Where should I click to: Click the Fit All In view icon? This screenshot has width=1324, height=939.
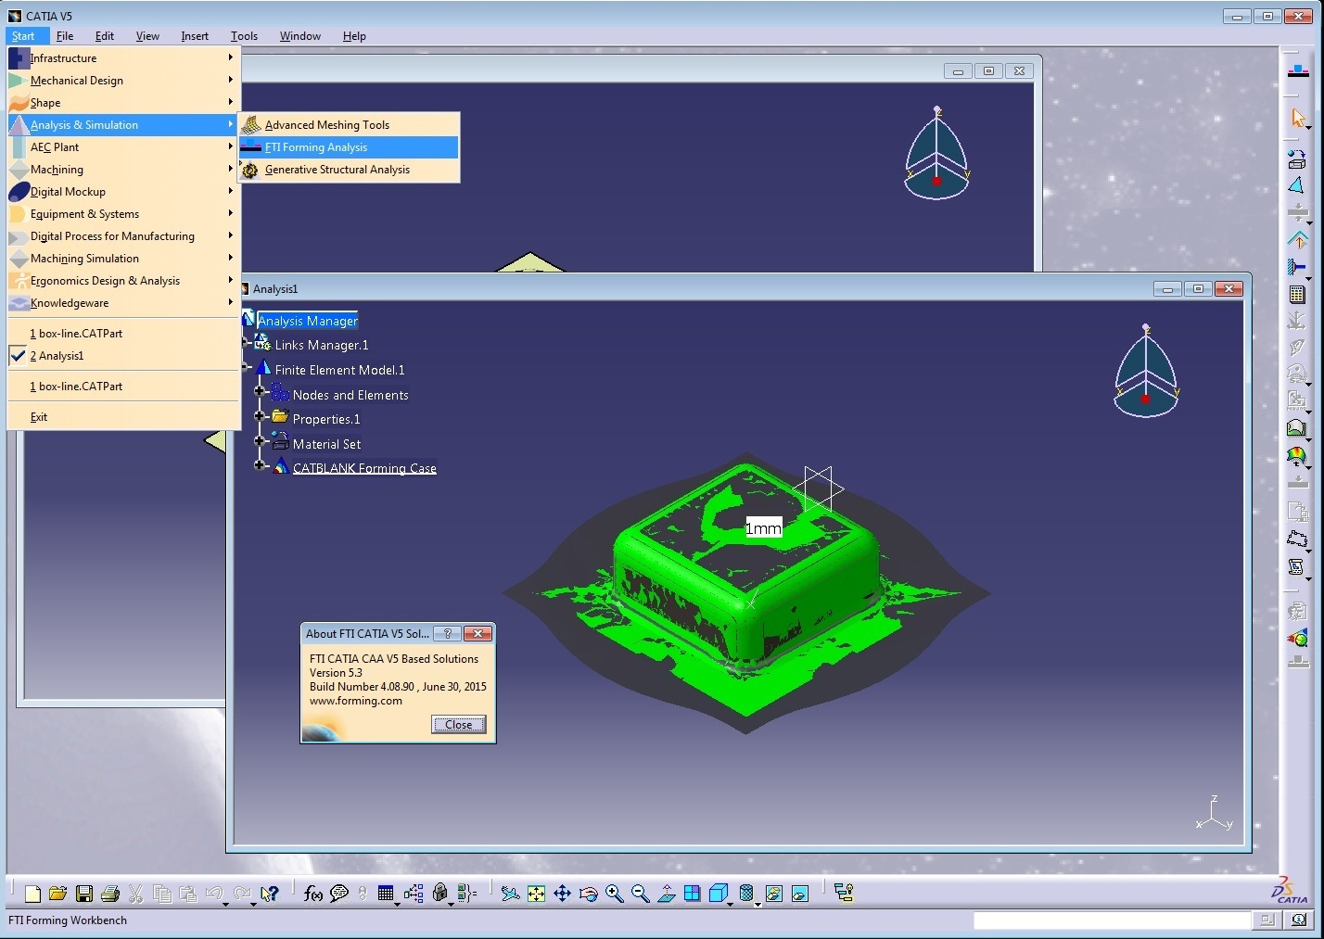[536, 894]
